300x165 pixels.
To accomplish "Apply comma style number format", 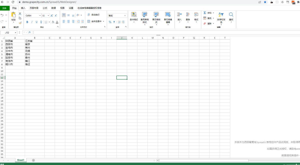I will tap(114, 22).
